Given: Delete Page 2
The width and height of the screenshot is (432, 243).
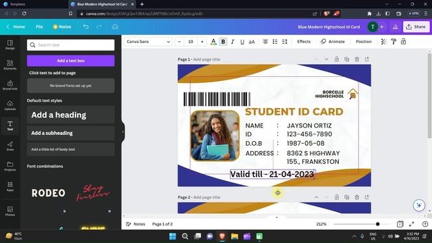Looking at the screenshot, I should click(357, 197).
